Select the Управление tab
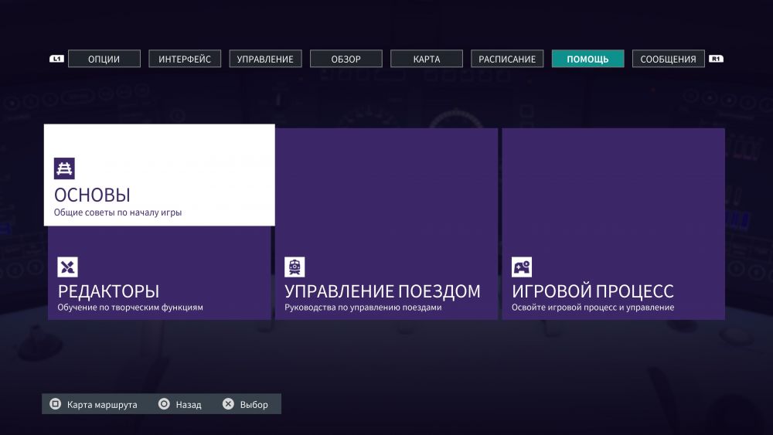The image size is (773, 435). pos(265,59)
